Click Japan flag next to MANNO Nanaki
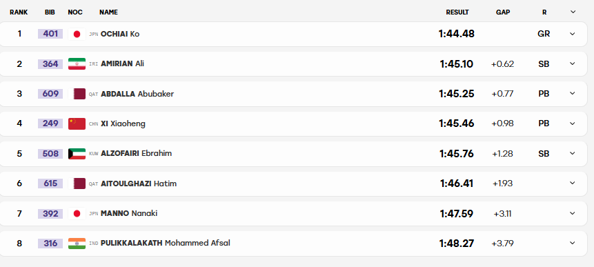Viewport: 594px width, 267px height. pyautogui.click(x=77, y=214)
